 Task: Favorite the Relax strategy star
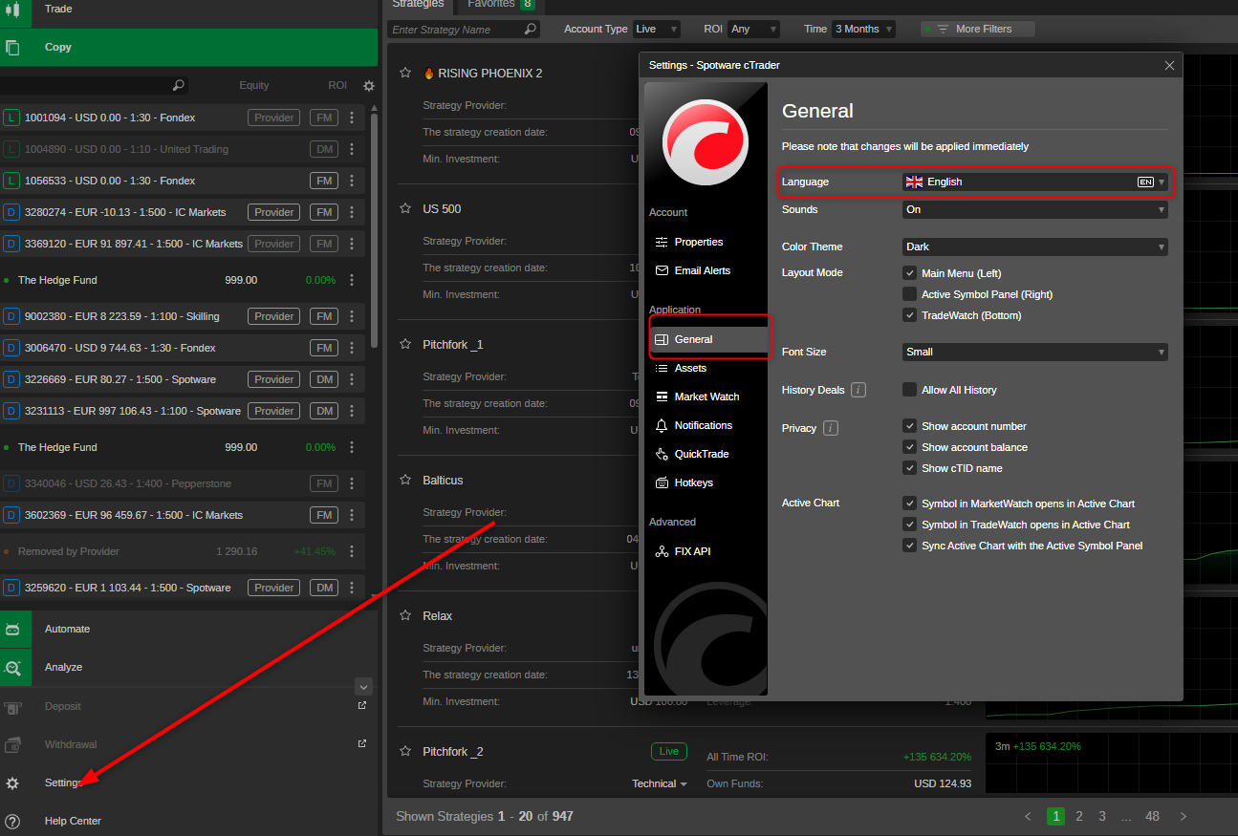click(405, 615)
